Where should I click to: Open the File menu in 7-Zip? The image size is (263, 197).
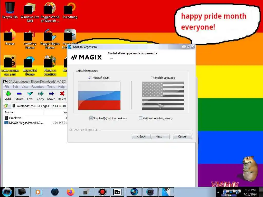click(7, 87)
